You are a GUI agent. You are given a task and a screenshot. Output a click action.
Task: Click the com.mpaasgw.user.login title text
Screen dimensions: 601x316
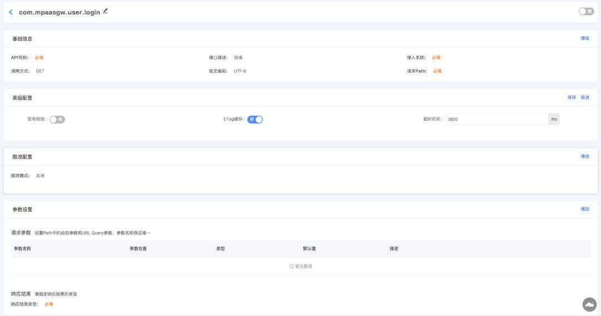(x=60, y=12)
